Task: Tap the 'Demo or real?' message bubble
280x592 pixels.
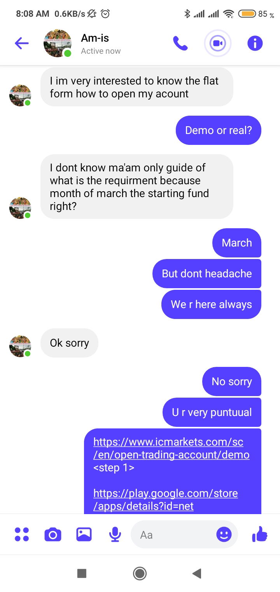Action: (219, 130)
